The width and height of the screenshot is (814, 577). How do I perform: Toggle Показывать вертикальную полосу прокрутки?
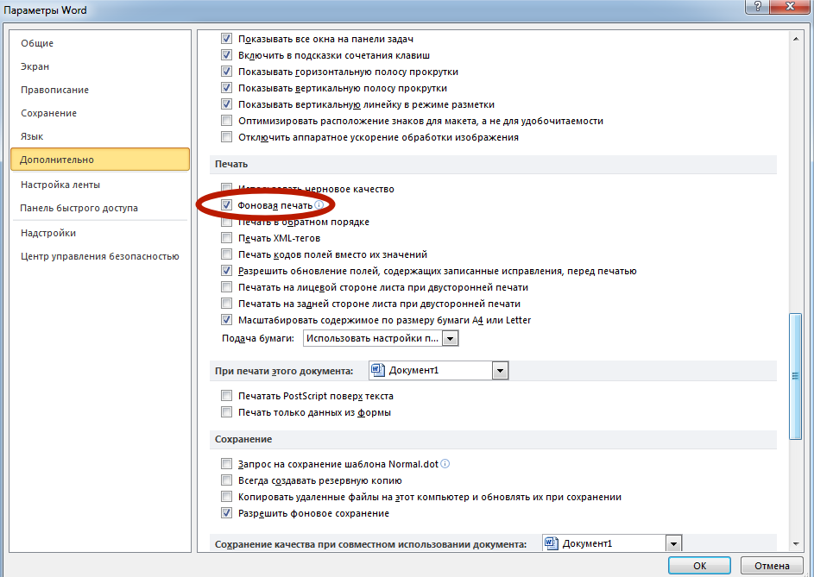tap(226, 88)
